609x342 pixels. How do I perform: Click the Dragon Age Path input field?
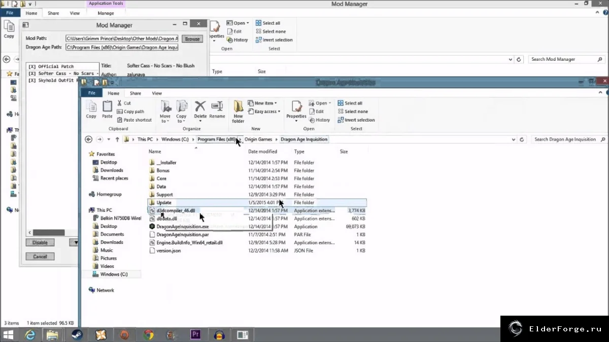click(122, 47)
